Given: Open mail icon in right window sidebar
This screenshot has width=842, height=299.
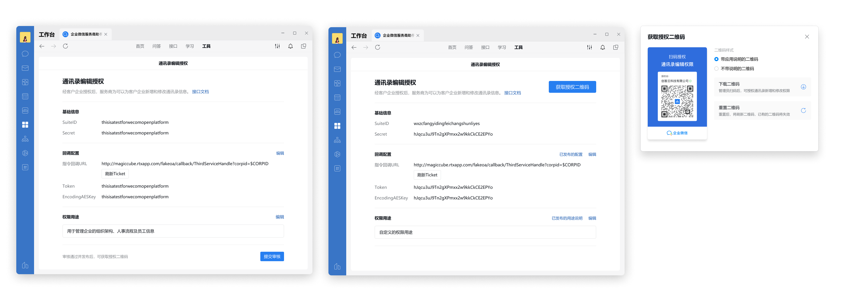Looking at the screenshot, I should pos(337,69).
